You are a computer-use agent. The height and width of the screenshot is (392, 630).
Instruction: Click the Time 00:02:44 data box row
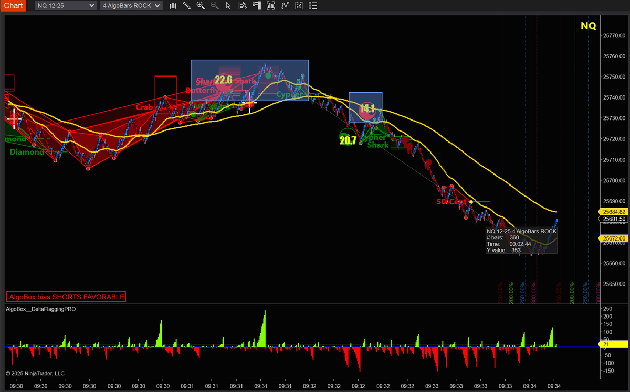(x=521, y=244)
